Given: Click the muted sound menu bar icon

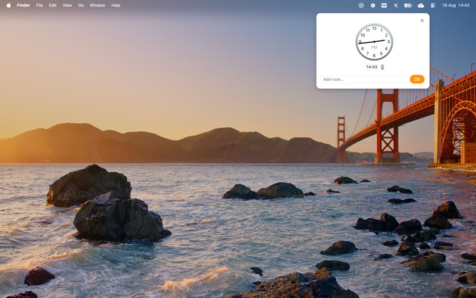Looking at the screenshot, I should pos(396,5).
